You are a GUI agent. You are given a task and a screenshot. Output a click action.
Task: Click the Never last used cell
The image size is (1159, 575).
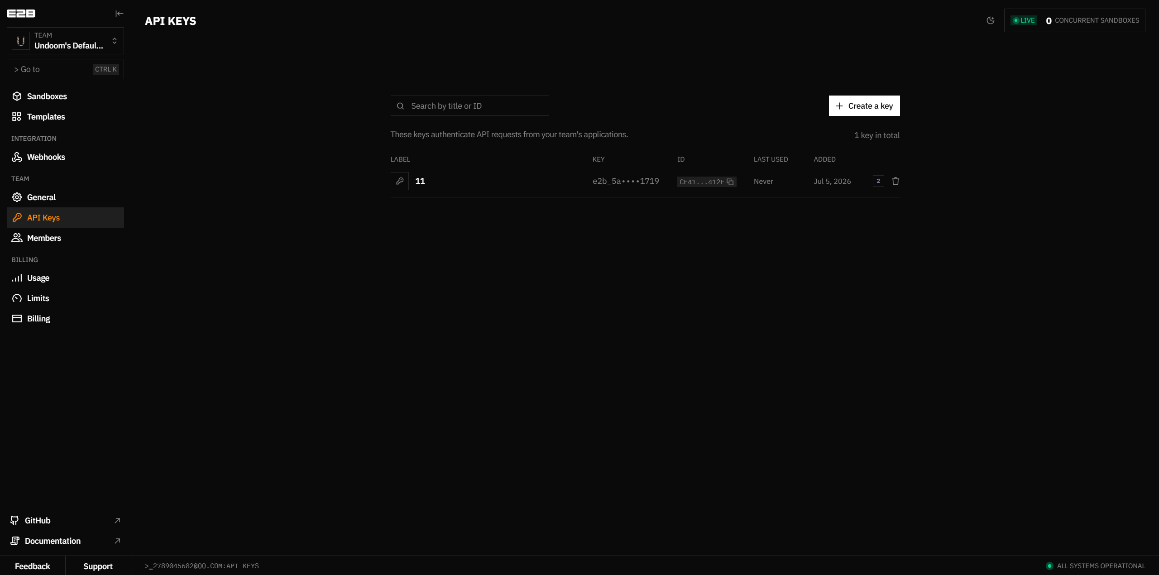click(763, 181)
